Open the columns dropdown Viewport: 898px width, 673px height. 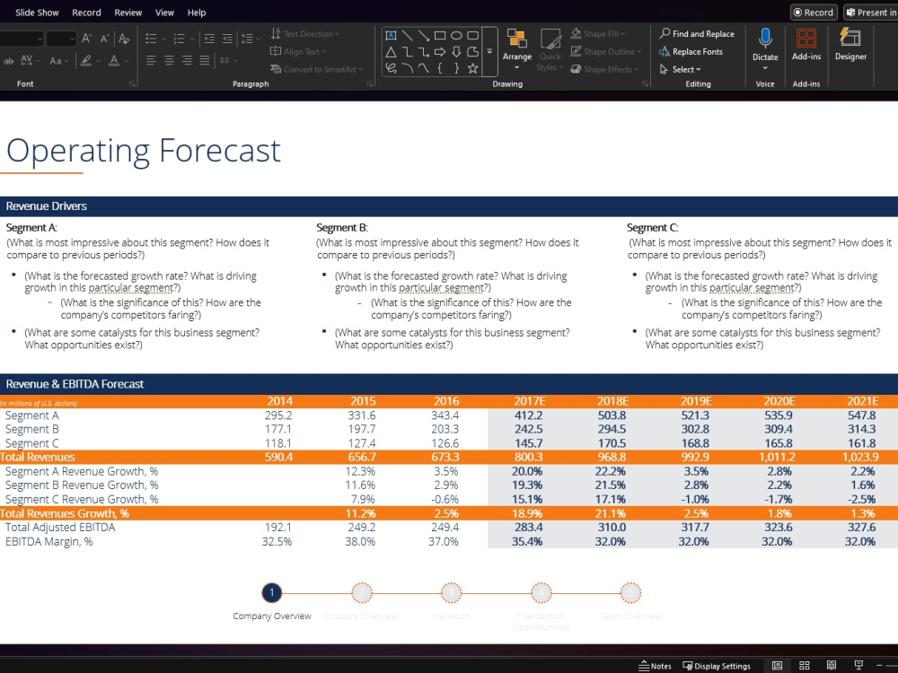[228, 61]
